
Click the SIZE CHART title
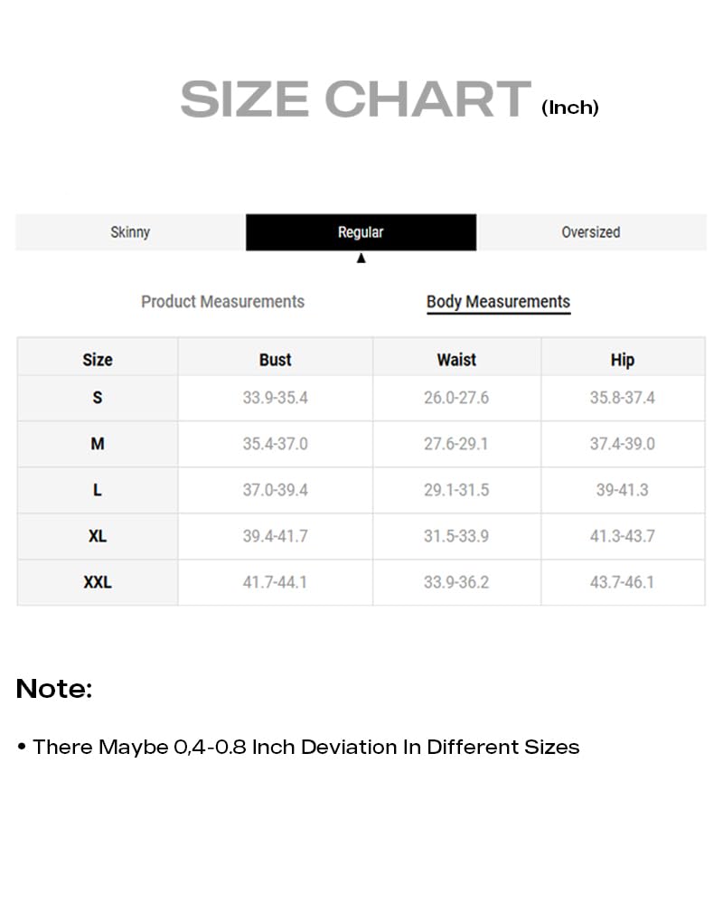355,99
